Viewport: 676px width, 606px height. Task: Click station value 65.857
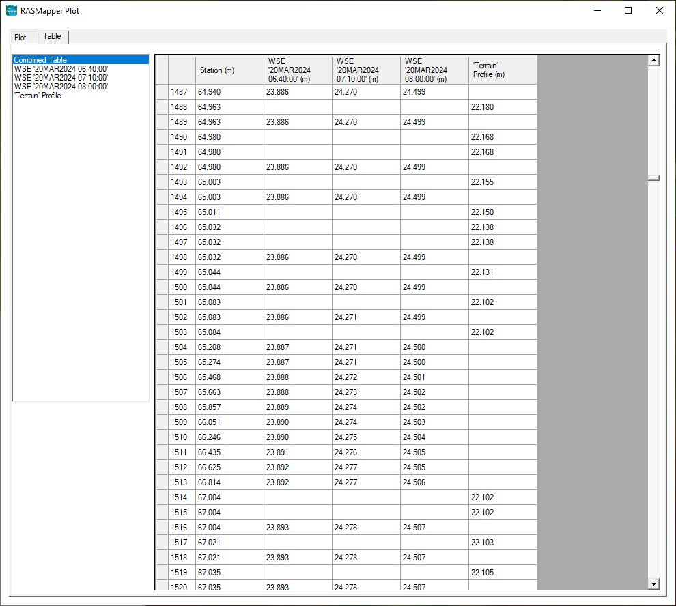pos(229,407)
